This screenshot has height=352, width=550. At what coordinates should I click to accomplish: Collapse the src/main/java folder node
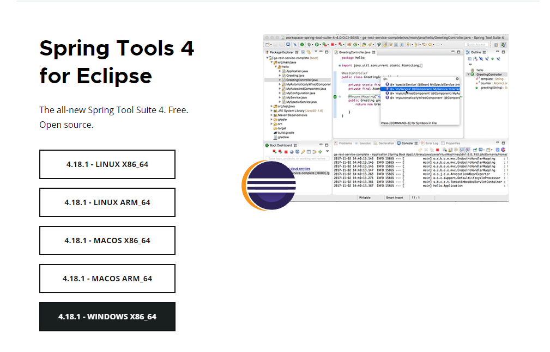point(271,63)
